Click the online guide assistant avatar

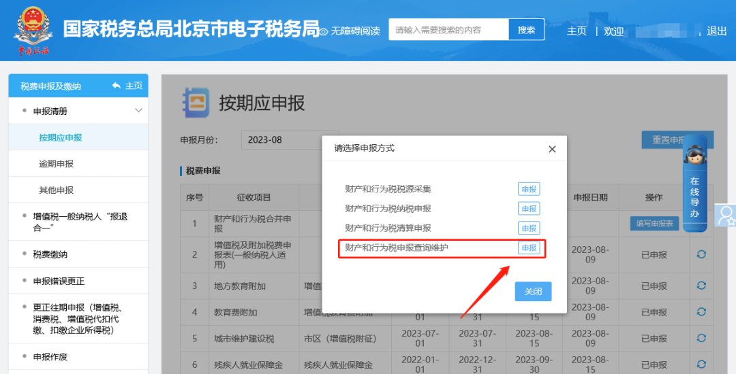point(694,155)
